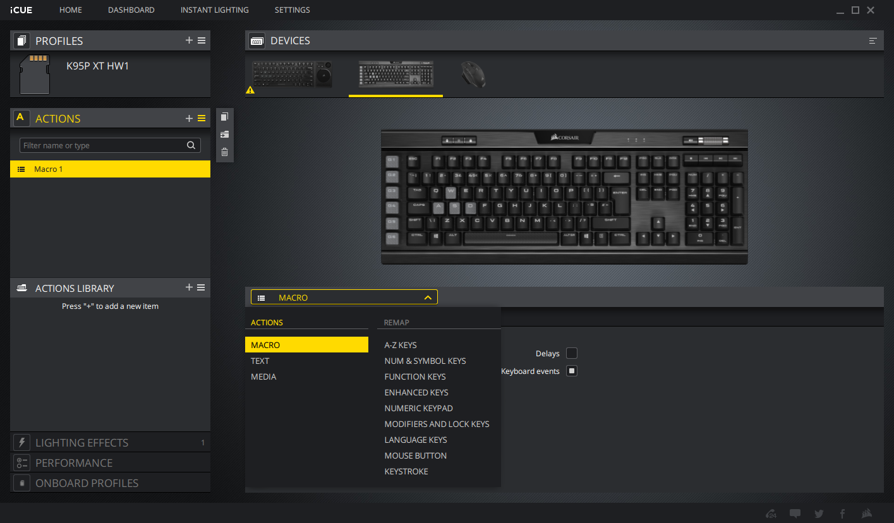
Task: Open the chat bubble forum icon
Action: pyautogui.click(x=795, y=514)
